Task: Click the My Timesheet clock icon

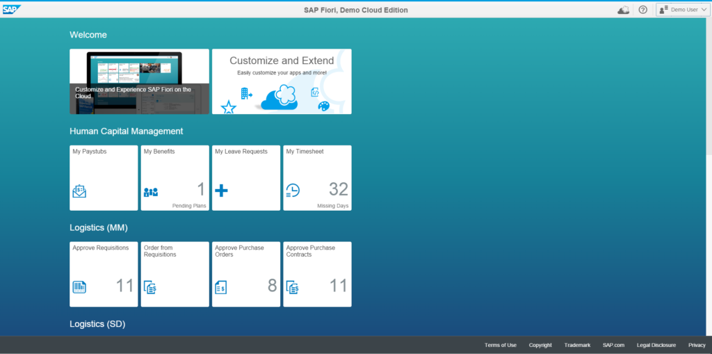Action: point(293,191)
